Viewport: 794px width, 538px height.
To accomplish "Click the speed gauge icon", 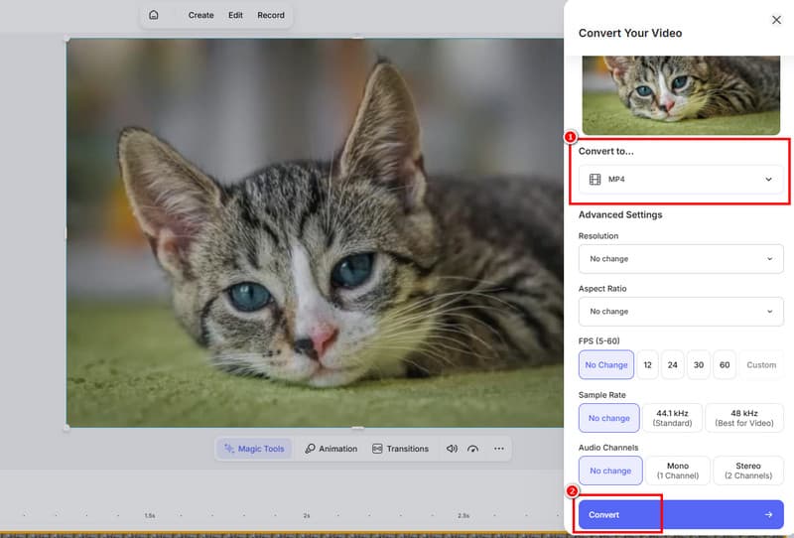I will [x=473, y=449].
